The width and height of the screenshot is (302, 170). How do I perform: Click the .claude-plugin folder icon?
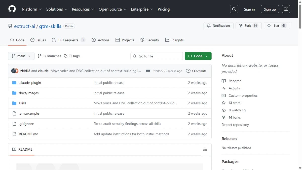click(14, 83)
